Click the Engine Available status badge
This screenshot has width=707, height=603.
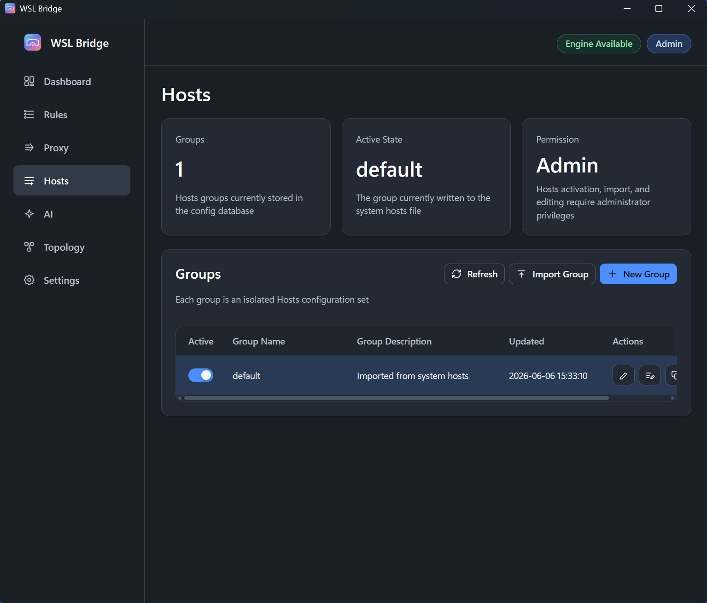click(x=599, y=44)
